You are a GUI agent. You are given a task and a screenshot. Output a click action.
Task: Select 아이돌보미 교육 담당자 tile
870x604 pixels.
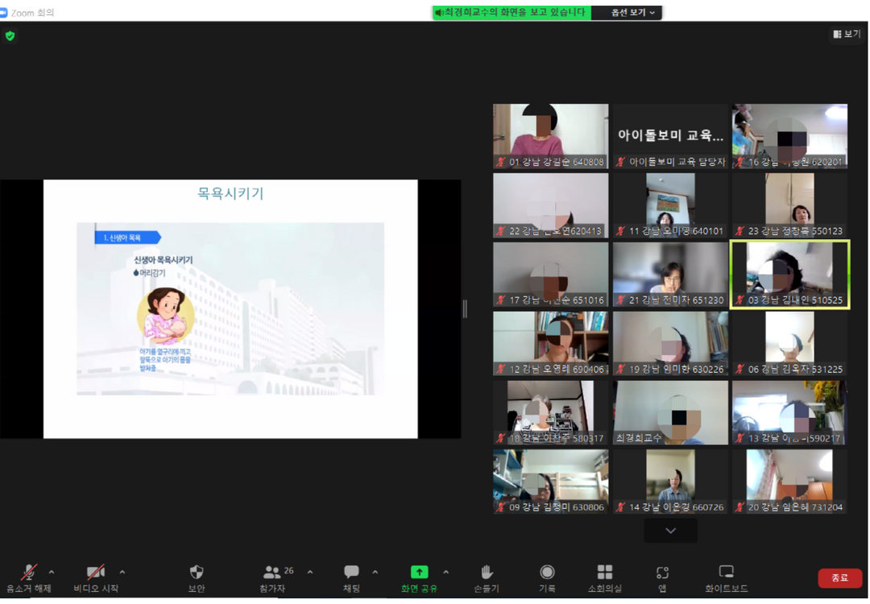[x=670, y=136]
